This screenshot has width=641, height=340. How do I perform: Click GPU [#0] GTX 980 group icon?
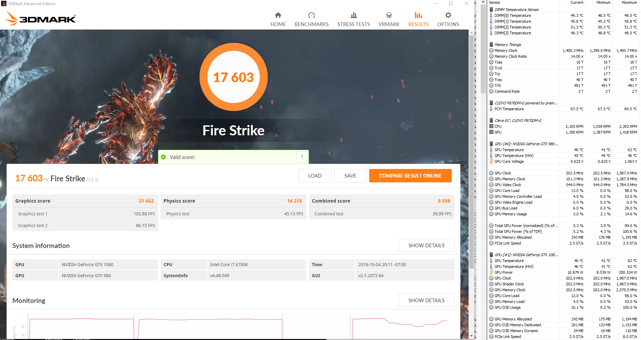tap(491, 144)
